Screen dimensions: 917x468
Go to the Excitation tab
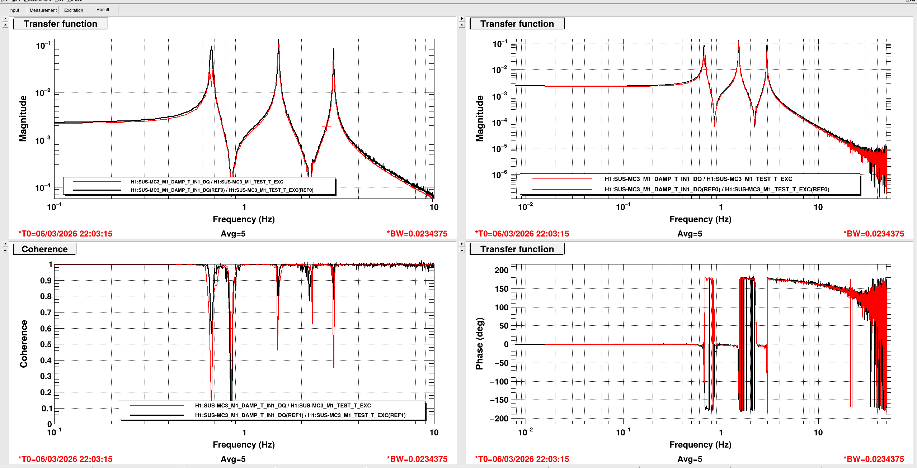74,10
